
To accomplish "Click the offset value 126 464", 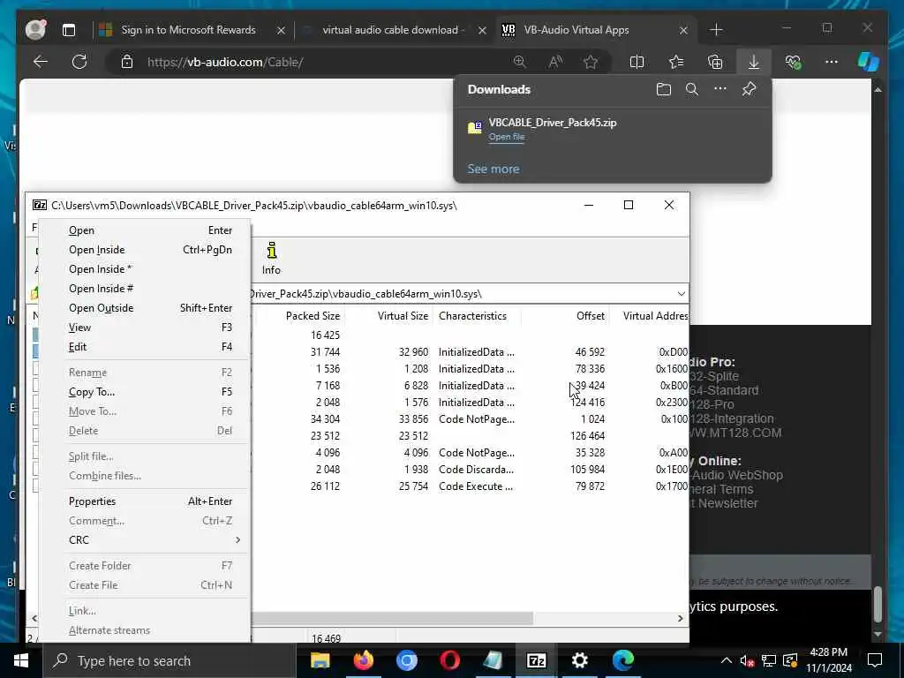I will (x=587, y=436).
